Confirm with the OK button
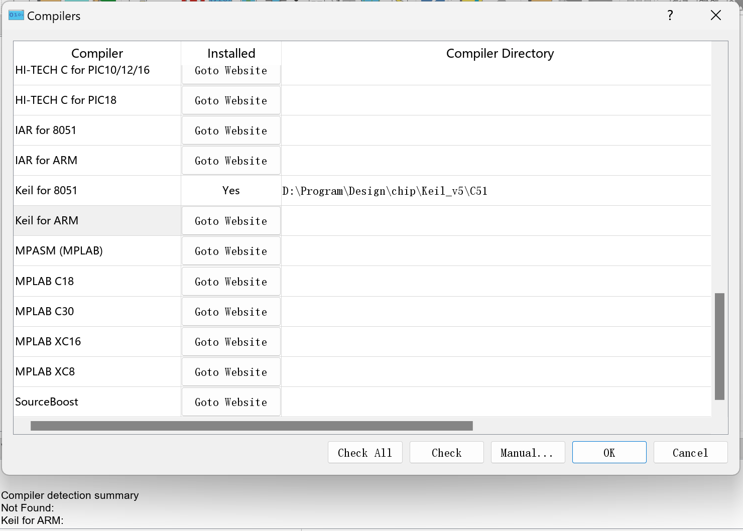 tap(609, 453)
